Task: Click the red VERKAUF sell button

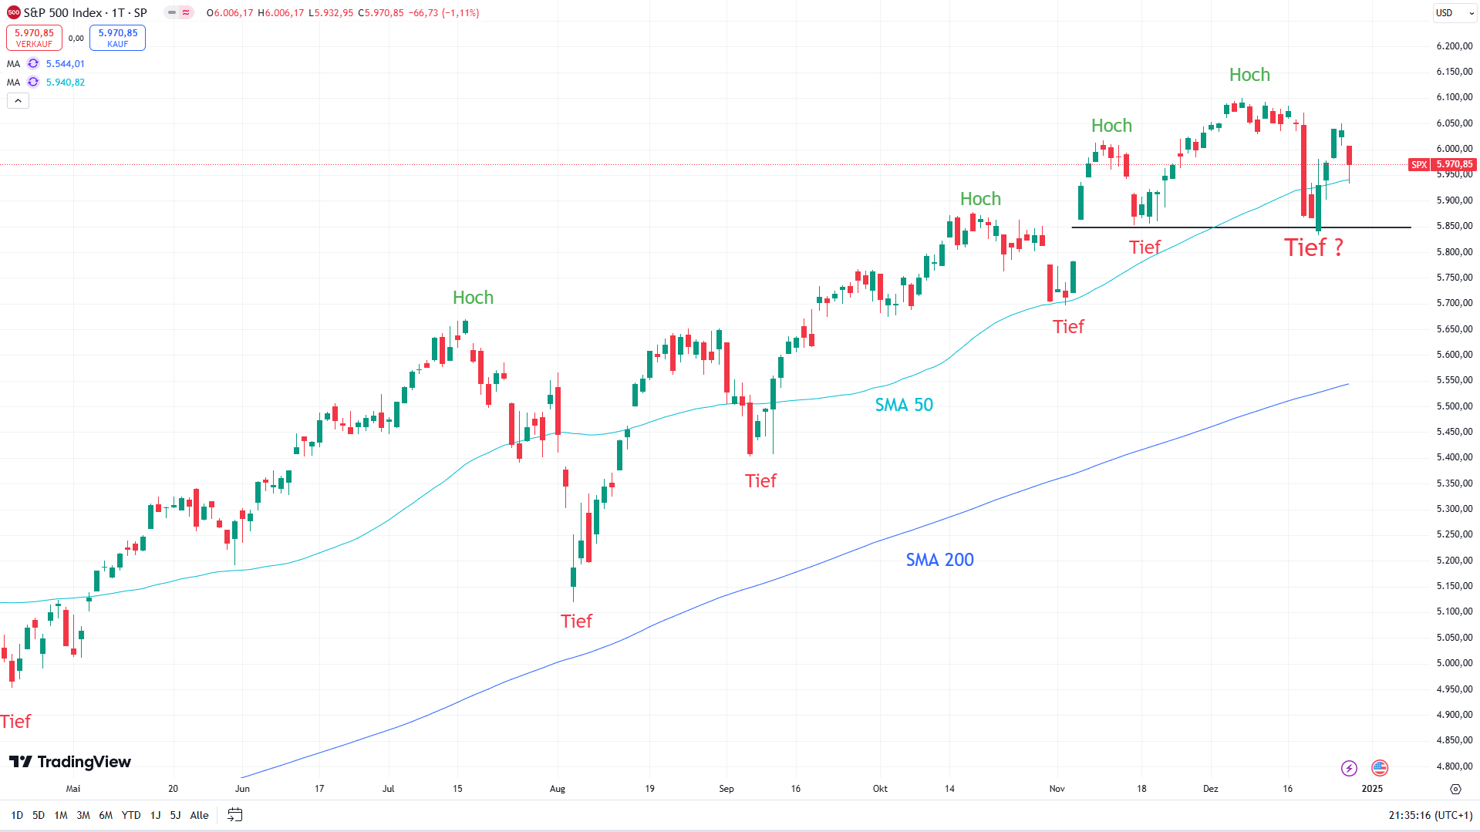Action: click(x=34, y=38)
